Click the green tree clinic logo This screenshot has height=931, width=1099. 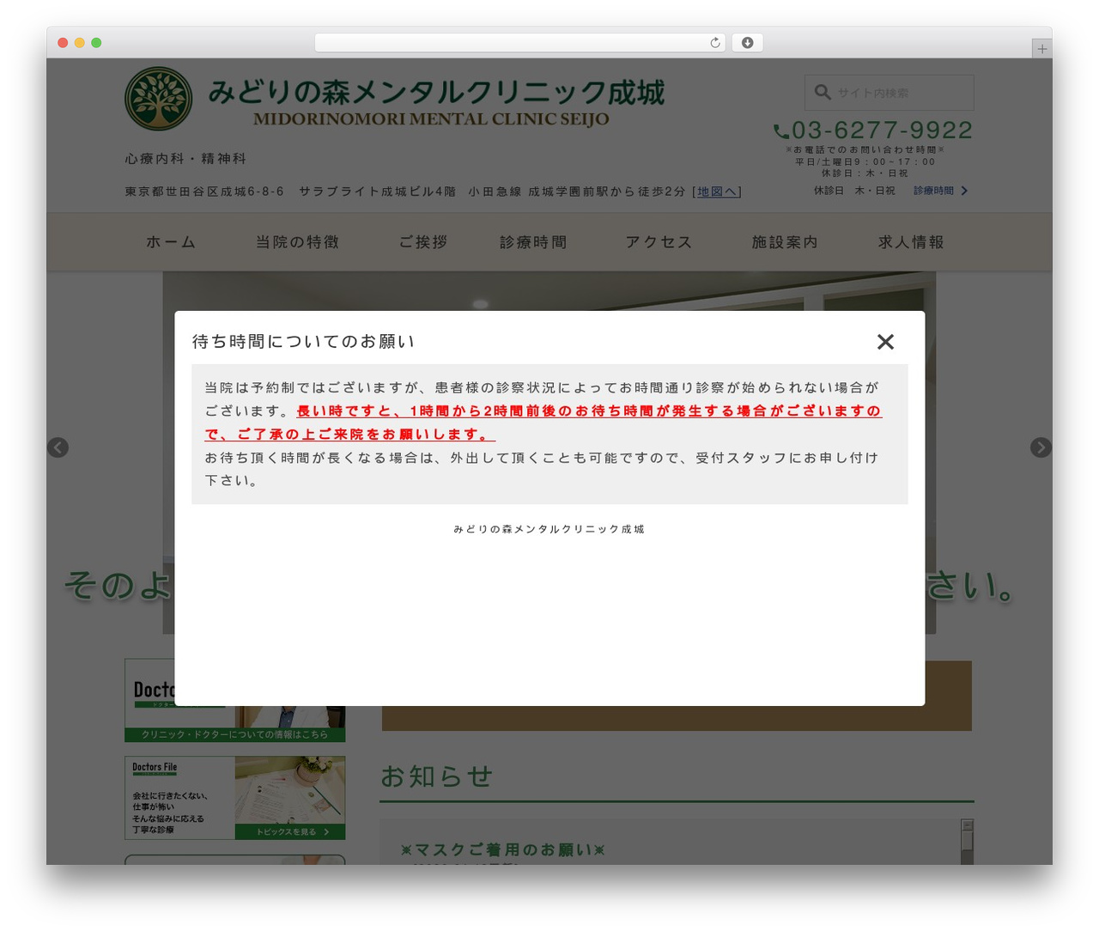(158, 99)
